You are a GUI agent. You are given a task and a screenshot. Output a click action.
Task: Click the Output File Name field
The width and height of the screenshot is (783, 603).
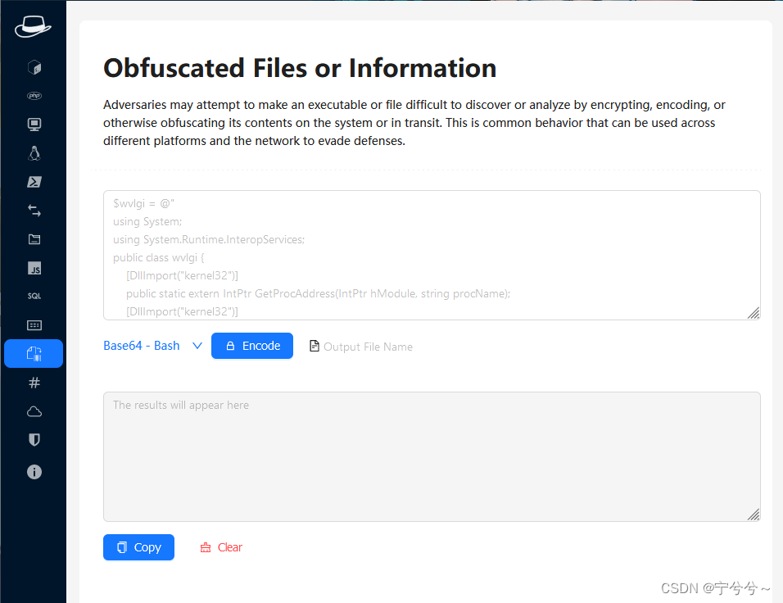pyautogui.click(x=368, y=347)
